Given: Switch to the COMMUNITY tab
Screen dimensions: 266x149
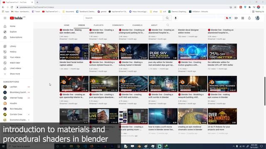Looking at the screenshot, I should coord(118,25).
